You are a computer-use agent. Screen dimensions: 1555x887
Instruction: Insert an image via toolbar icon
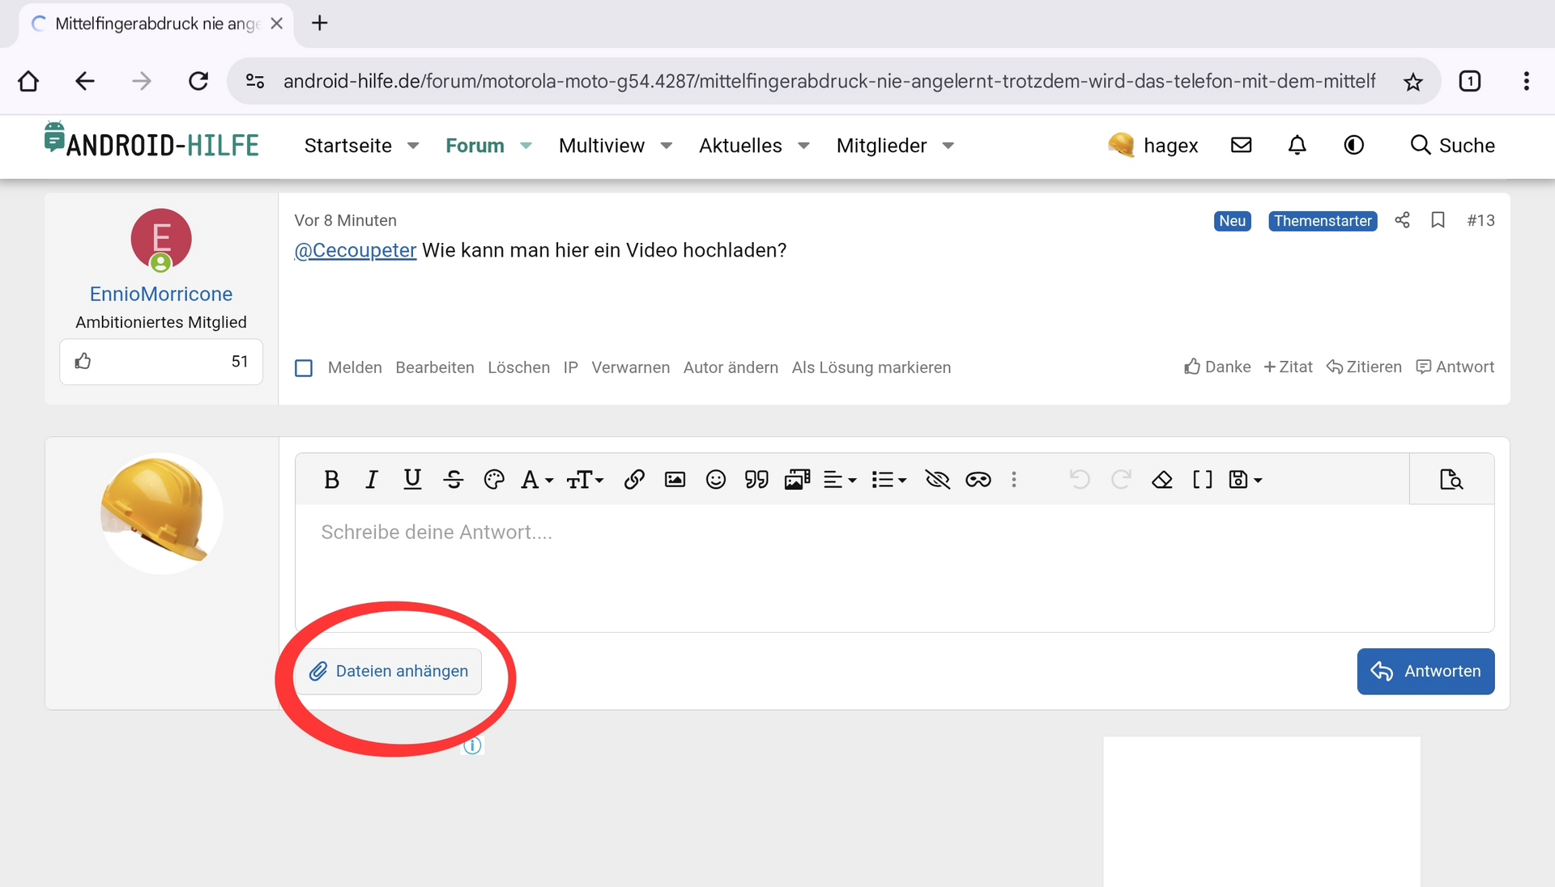point(675,480)
